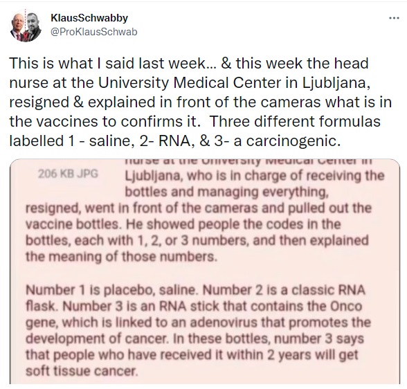Screen dimensions: 407x389
Task: Open the tweet's three-dot more options menu
Action: [x=394, y=18]
